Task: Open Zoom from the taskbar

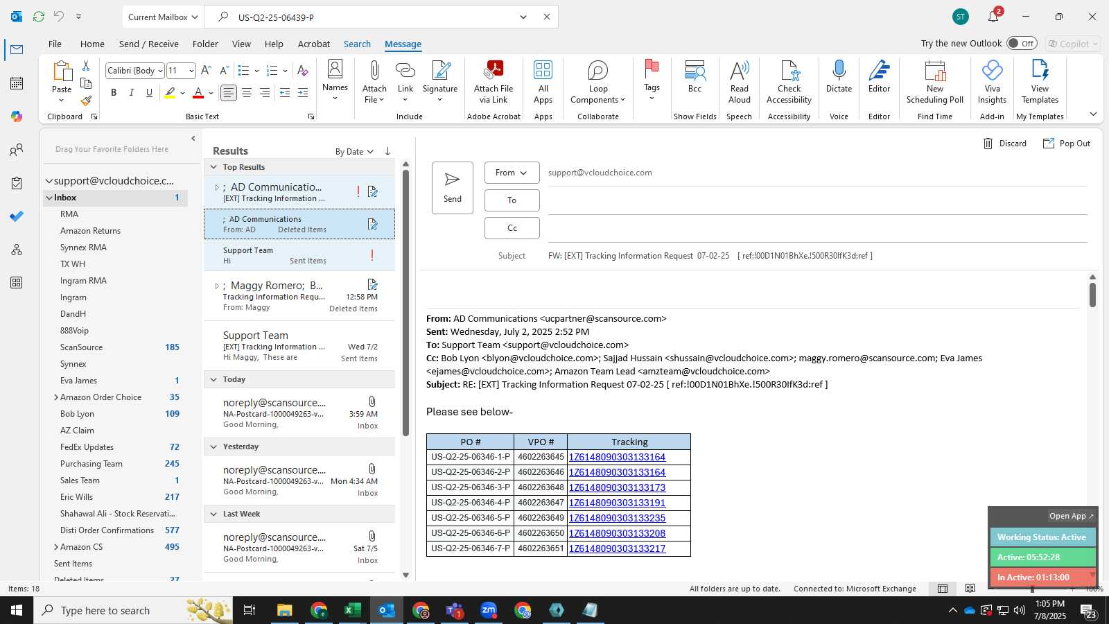Action: click(x=489, y=610)
